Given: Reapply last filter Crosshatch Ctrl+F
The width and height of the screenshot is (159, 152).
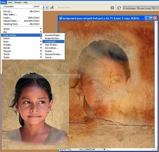Looking at the screenshot, I should tap(22, 6).
